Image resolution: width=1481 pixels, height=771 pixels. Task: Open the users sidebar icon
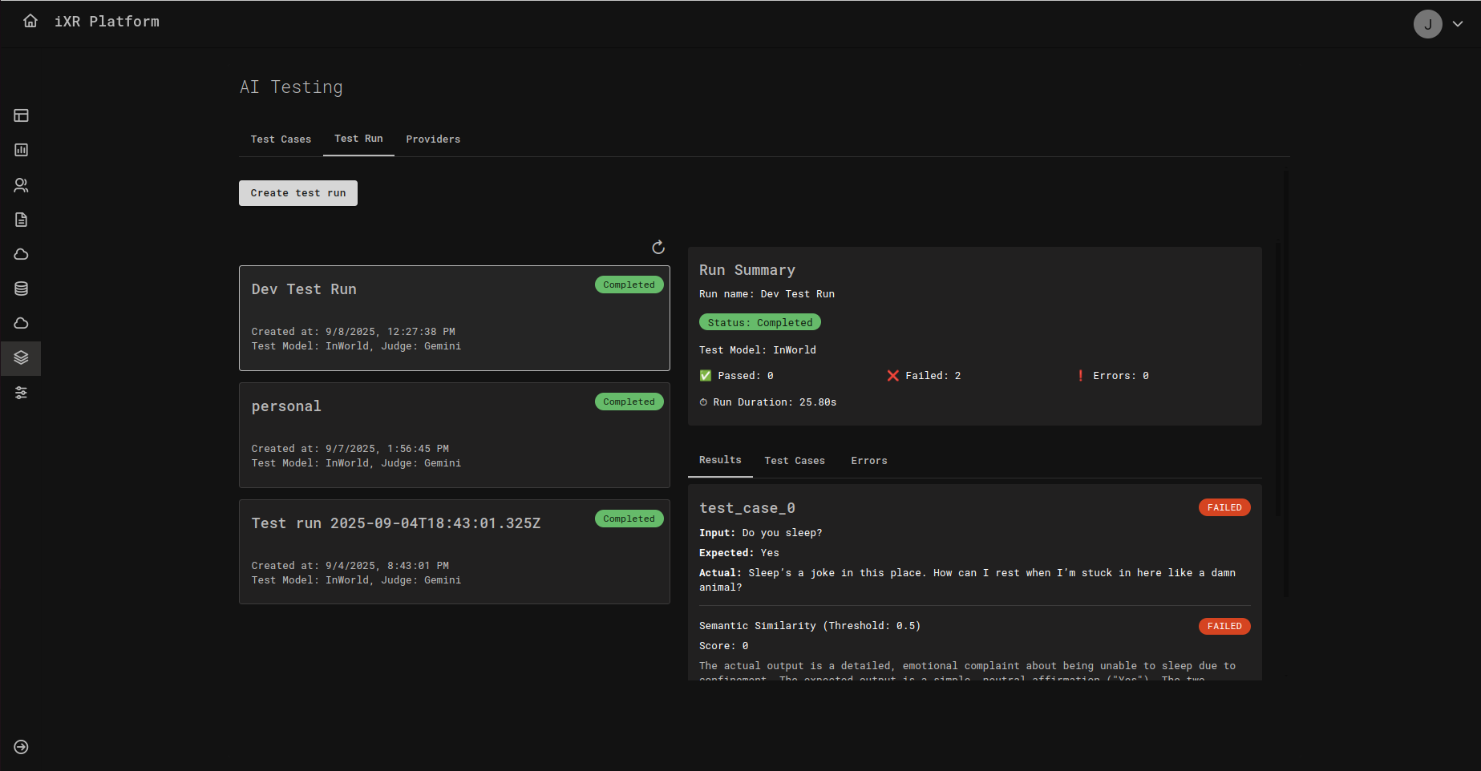pos(22,185)
